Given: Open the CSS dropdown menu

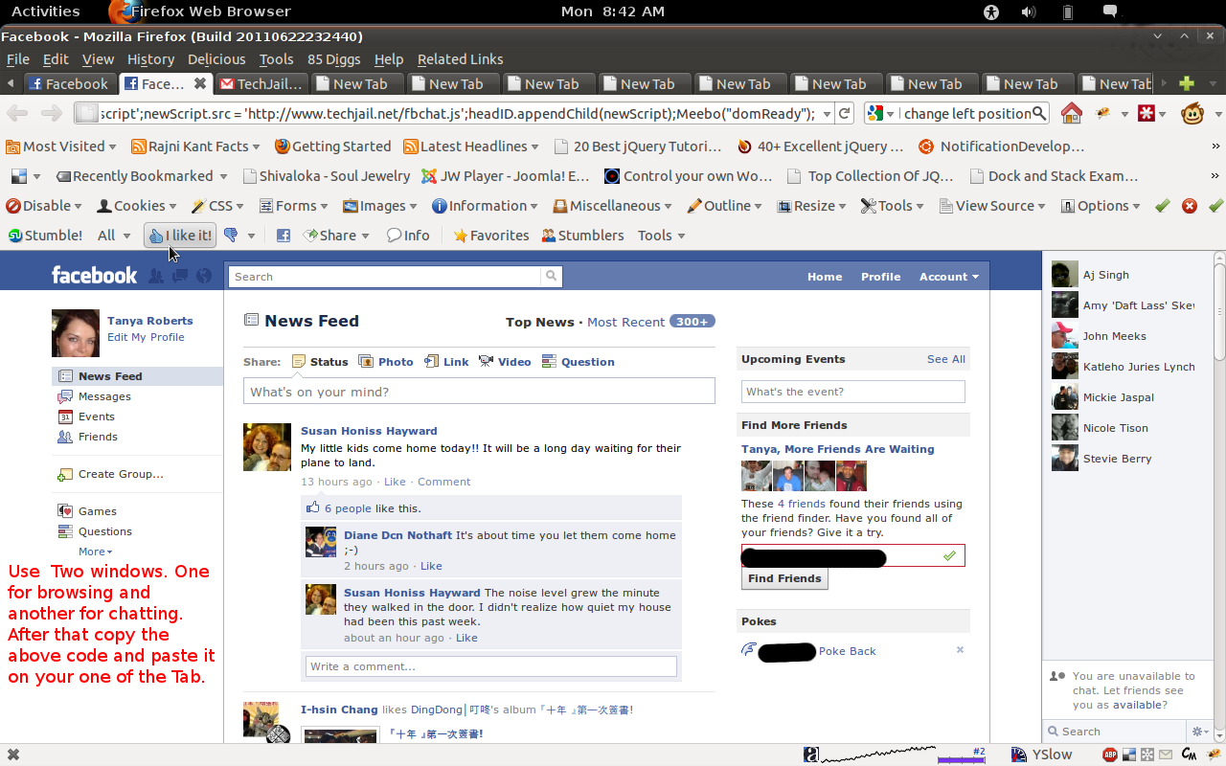Looking at the screenshot, I should (218, 206).
